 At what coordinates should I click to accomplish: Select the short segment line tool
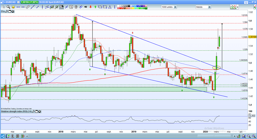tap(37, 7)
